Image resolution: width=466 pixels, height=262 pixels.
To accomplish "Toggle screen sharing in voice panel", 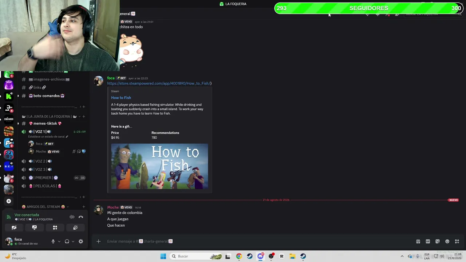I will tap(34, 227).
